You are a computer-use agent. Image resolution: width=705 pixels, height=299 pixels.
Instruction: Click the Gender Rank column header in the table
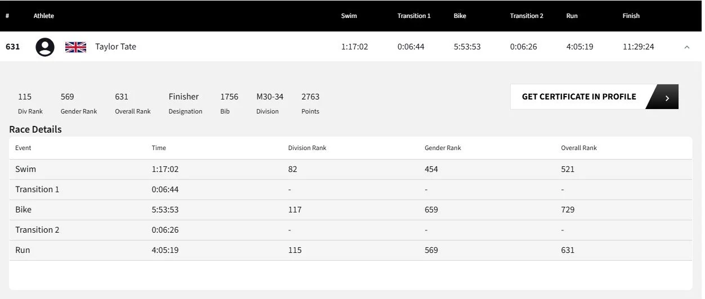coord(443,148)
